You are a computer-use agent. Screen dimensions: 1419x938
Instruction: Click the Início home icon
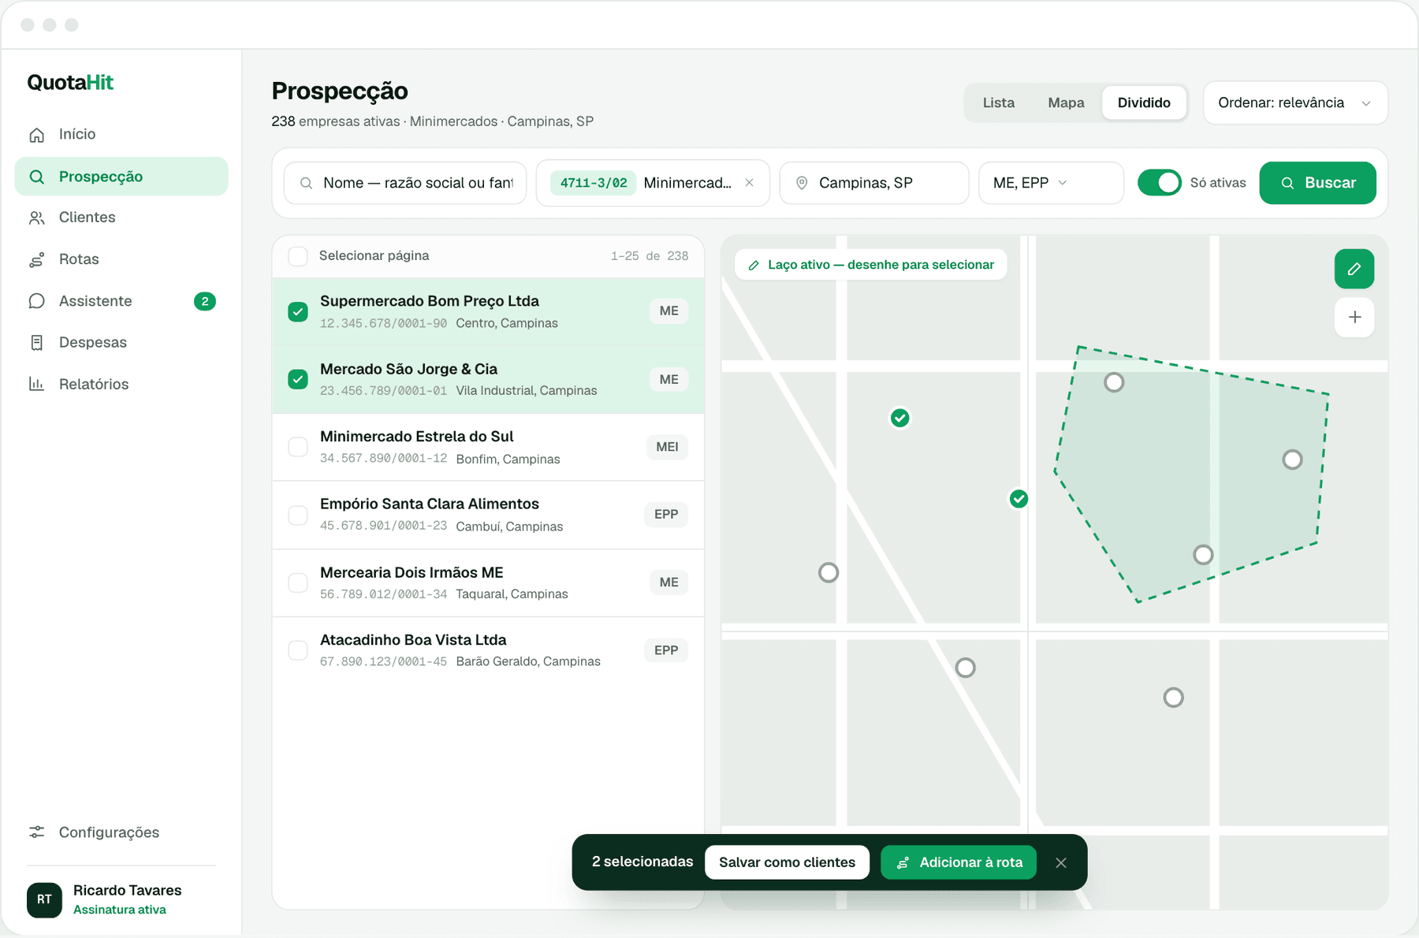[x=36, y=135]
